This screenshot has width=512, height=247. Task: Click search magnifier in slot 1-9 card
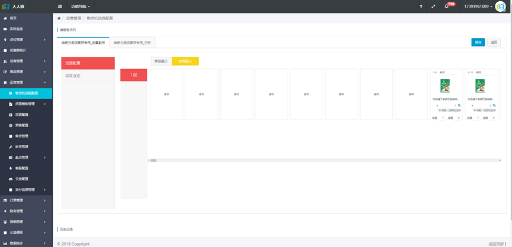pos(459,106)
